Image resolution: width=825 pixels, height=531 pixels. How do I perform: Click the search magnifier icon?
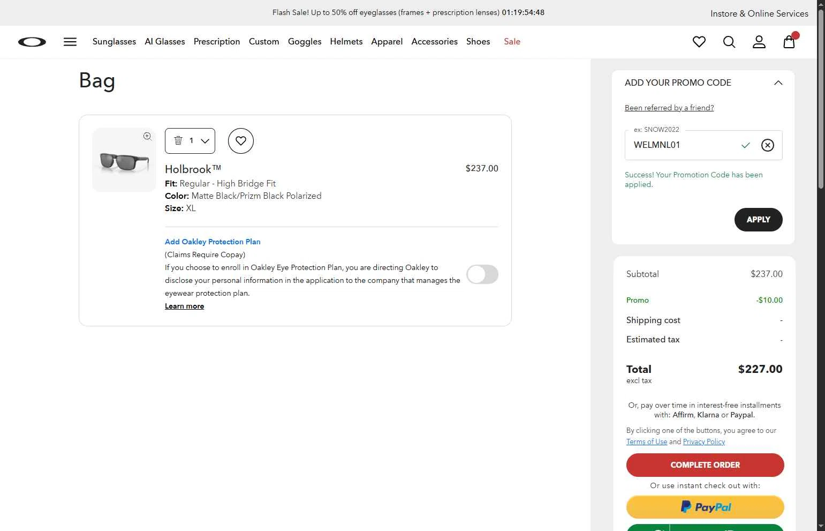[x=729, y=42]
